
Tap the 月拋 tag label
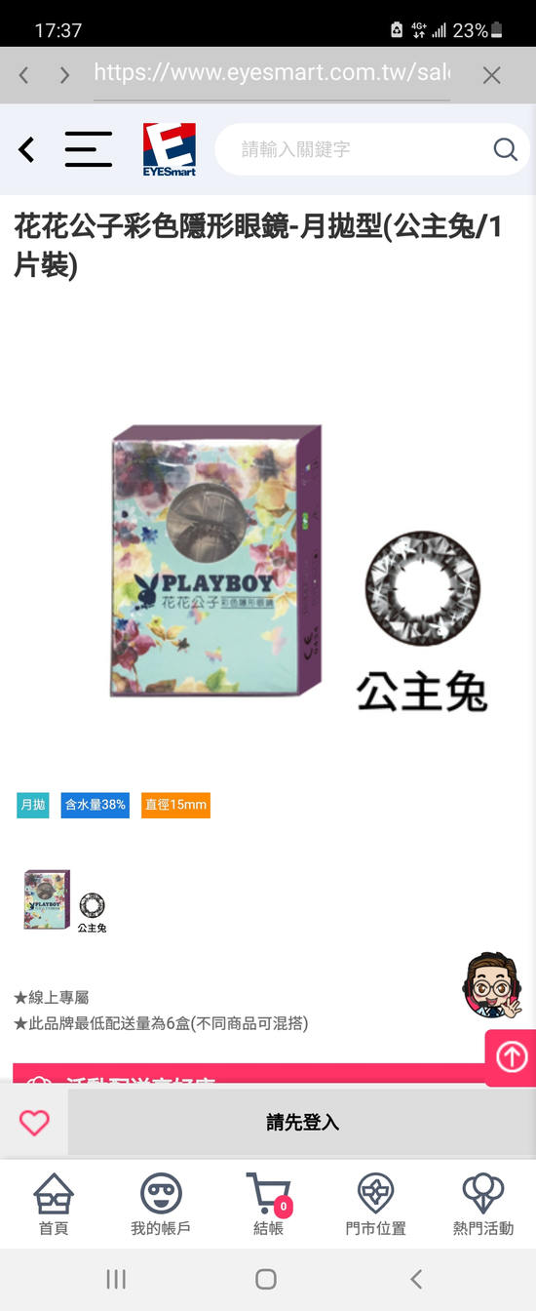click(32, 805)
